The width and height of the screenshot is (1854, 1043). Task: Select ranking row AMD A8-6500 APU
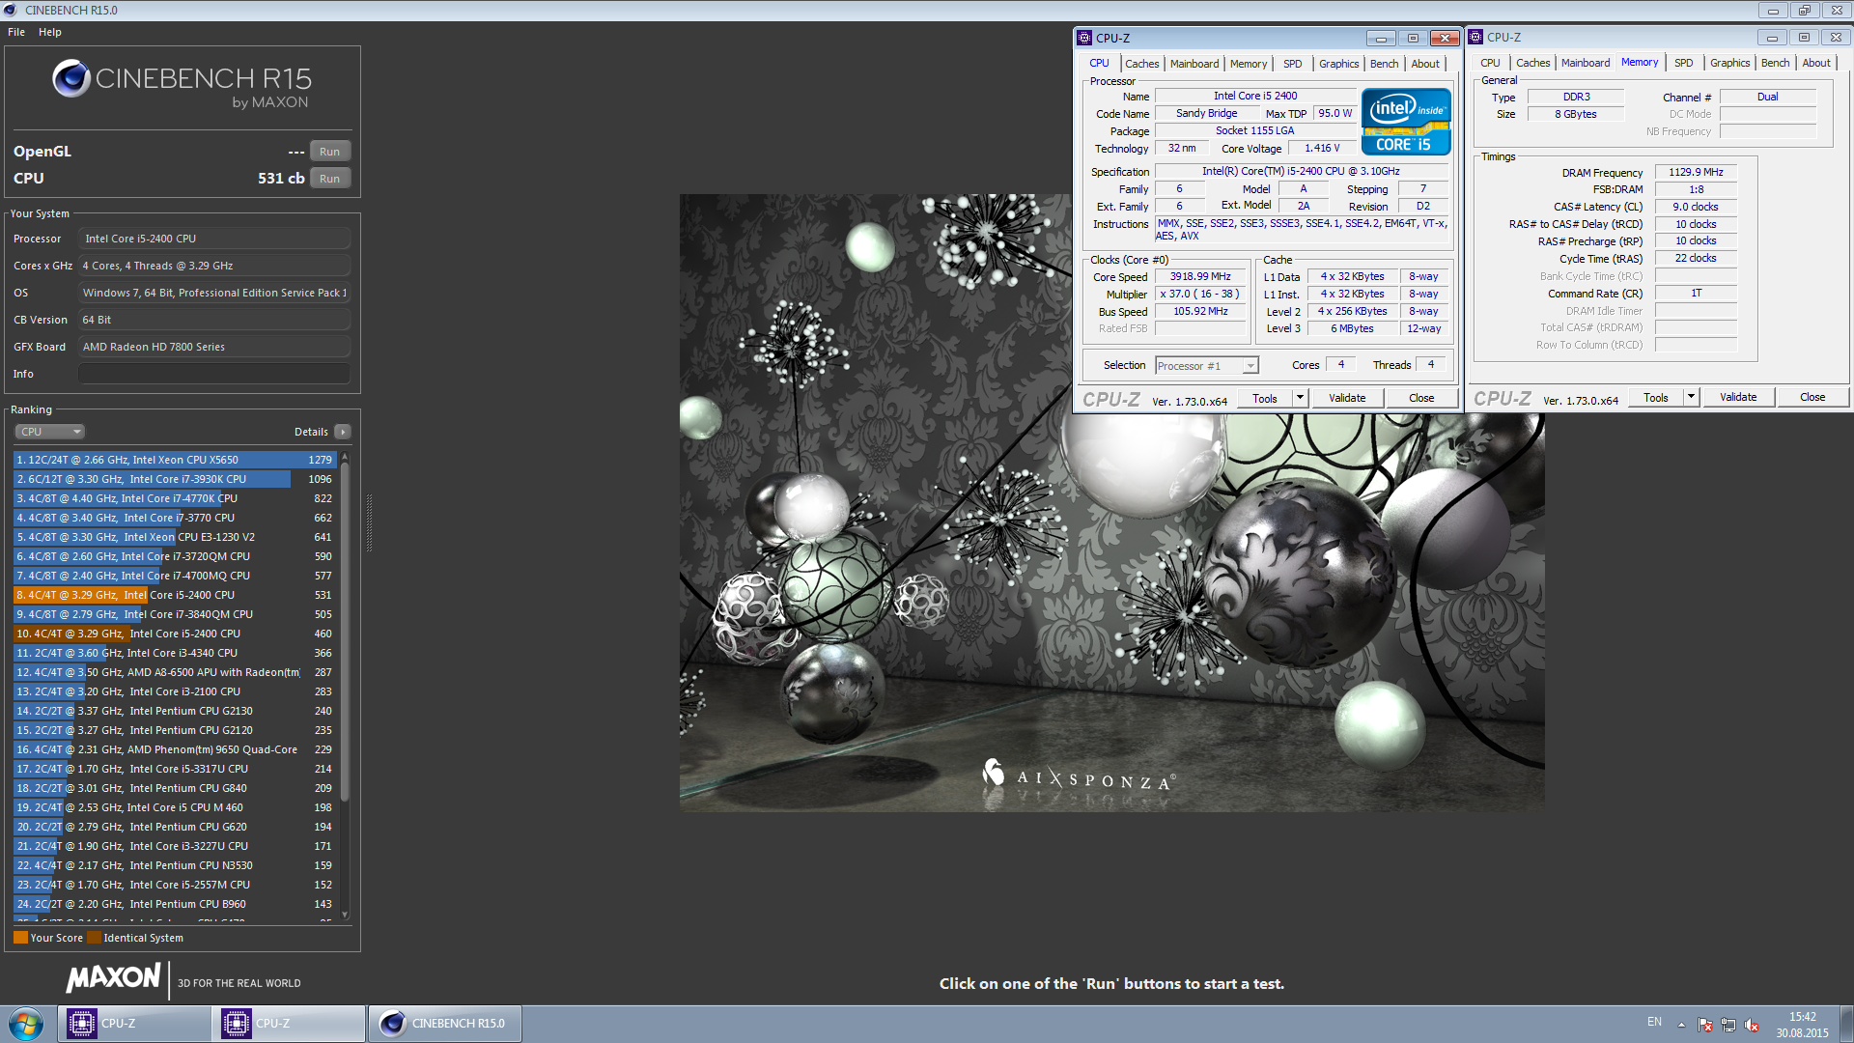(x=174, y=672)
